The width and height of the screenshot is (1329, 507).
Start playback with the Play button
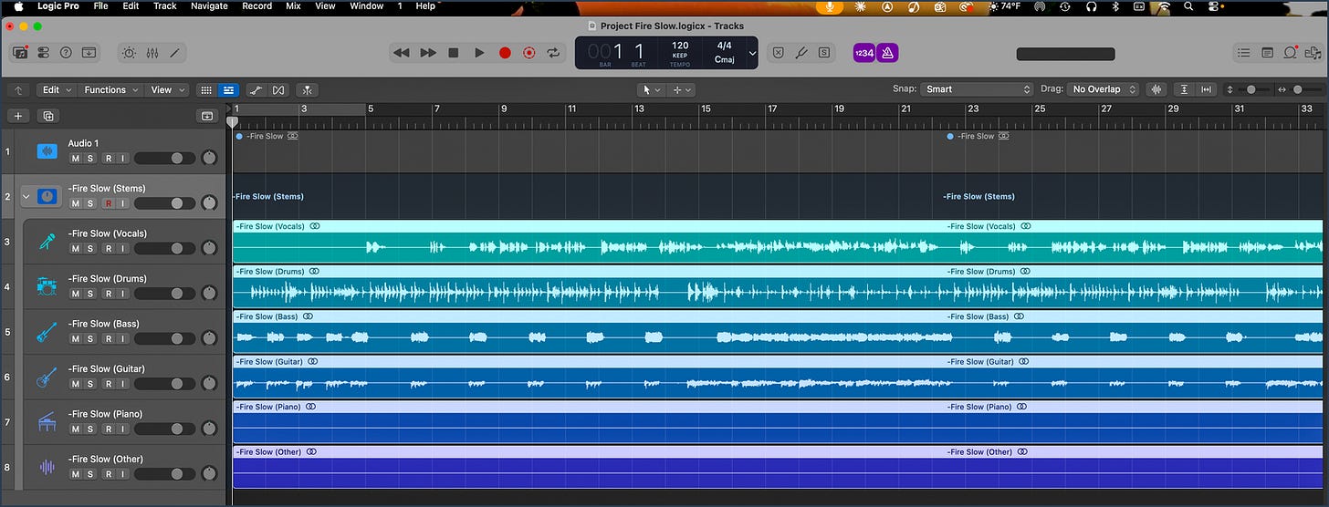point(479,53)
